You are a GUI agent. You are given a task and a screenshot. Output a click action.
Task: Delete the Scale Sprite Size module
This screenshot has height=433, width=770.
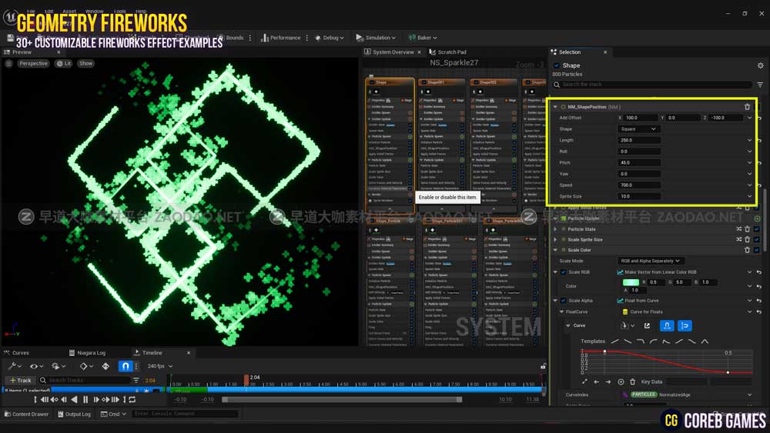tap(748, 239)
